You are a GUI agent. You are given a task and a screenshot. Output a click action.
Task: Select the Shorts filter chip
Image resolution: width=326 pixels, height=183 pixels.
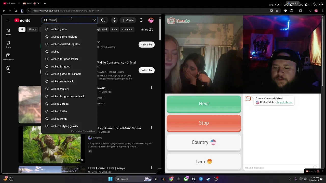[x=32, y=29]
